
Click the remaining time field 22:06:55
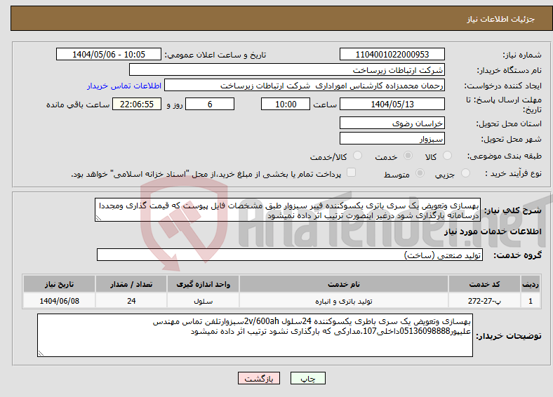pos(137,104)
